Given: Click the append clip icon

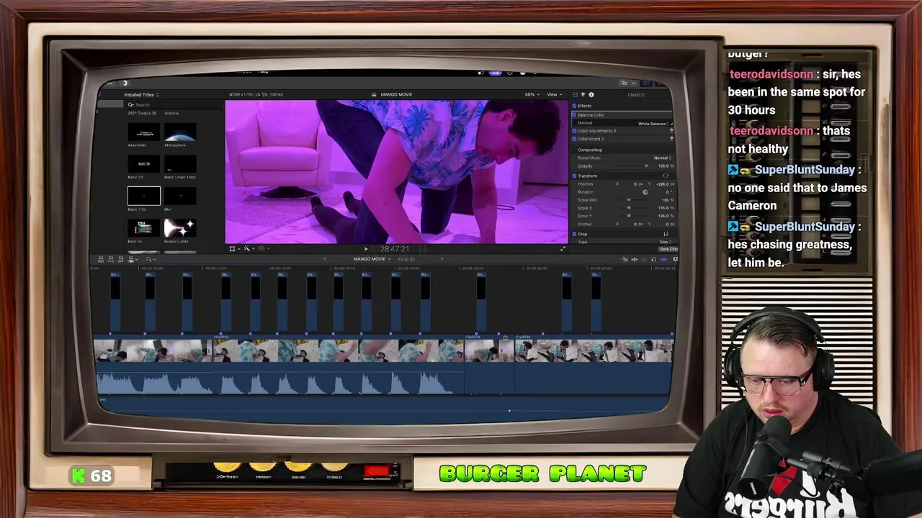Looking at the screenshot, I should click(120, 260).
